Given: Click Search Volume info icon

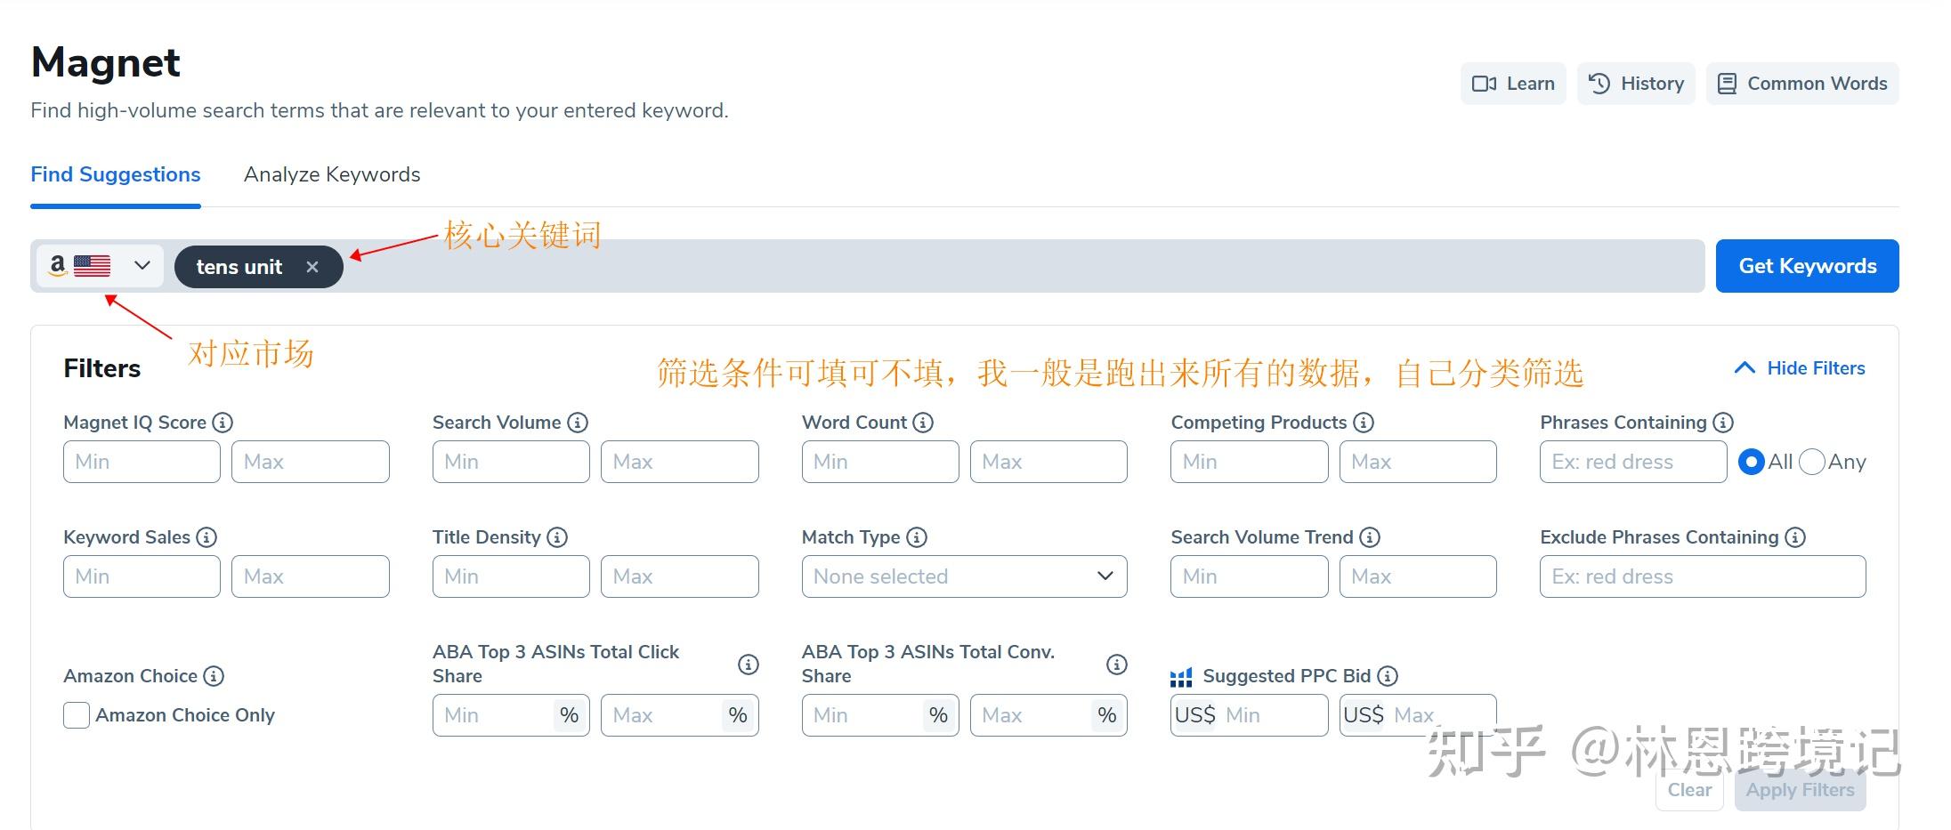Looking at the screenshot, I should [578, 423].
